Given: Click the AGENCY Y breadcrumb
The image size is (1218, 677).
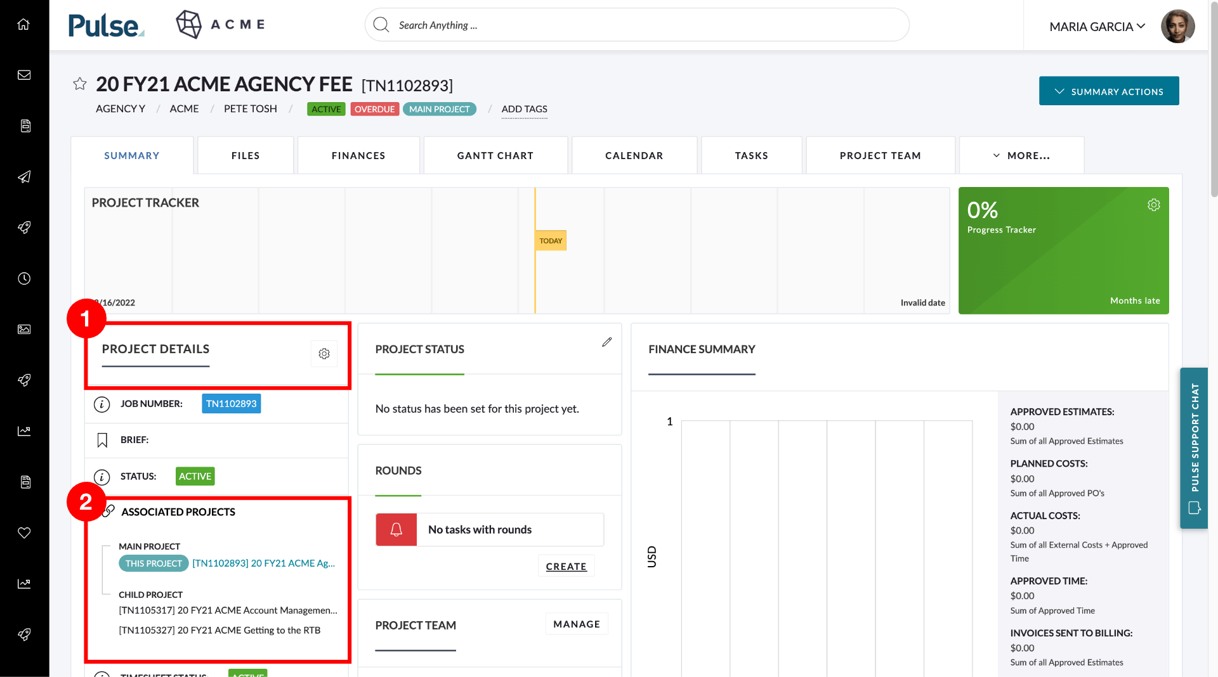Looking at the screenshot, I should pyautogui.click(x=121, y=109).
